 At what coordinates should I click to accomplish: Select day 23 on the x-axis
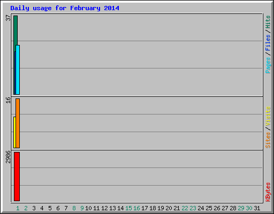pyautogui.click(x=193, y=208)
